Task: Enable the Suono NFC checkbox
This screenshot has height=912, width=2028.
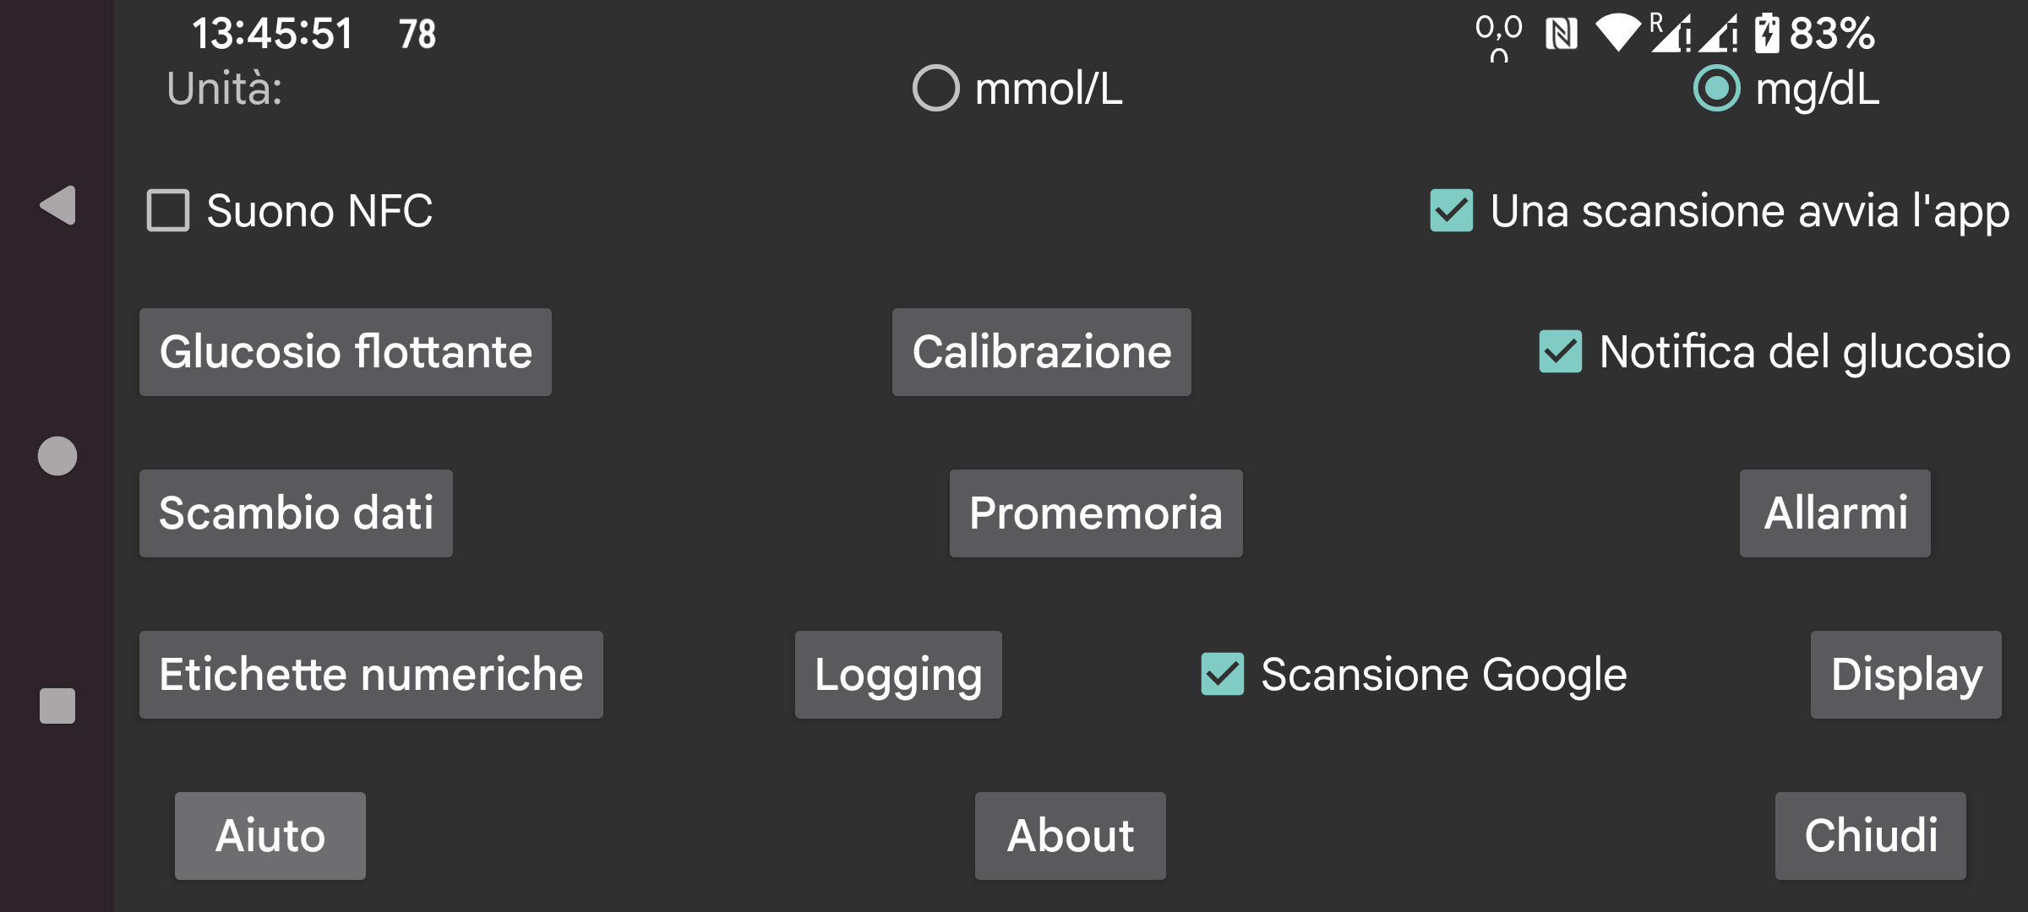Action: (168, 210)
